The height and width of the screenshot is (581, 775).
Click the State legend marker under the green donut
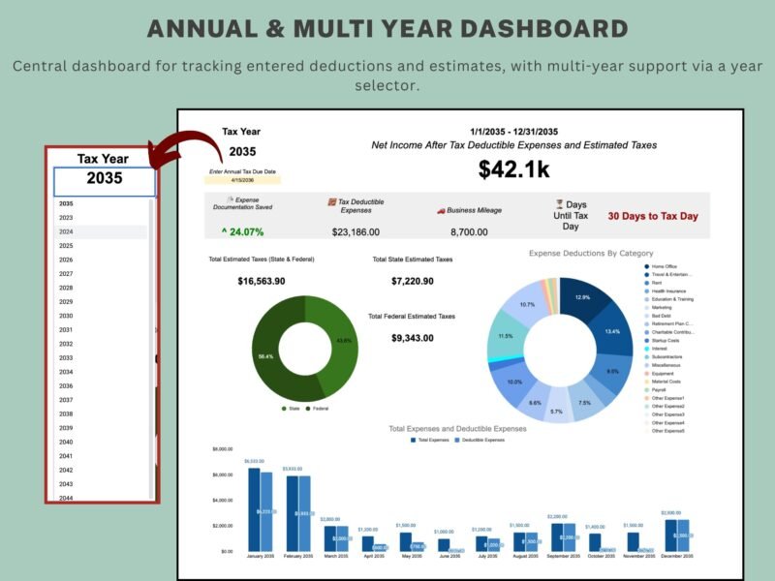coord(284,409)
